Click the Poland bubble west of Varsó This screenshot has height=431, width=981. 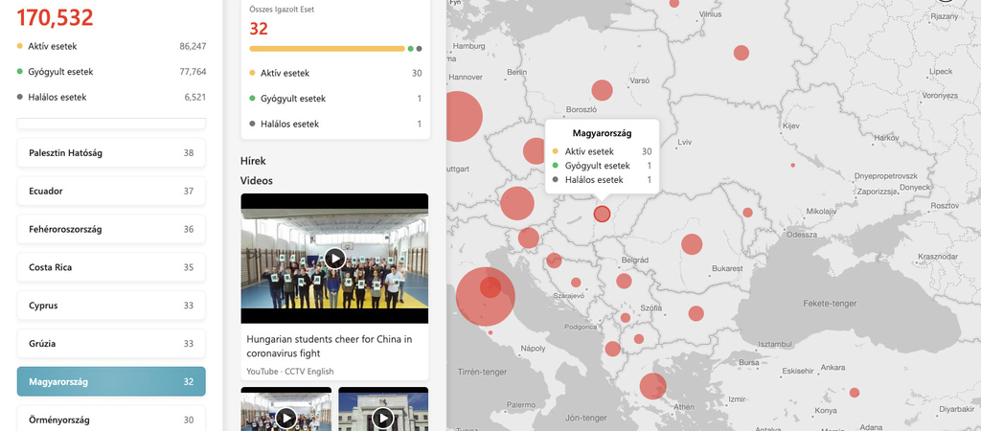pyautogui.click(x=602, y=90)
